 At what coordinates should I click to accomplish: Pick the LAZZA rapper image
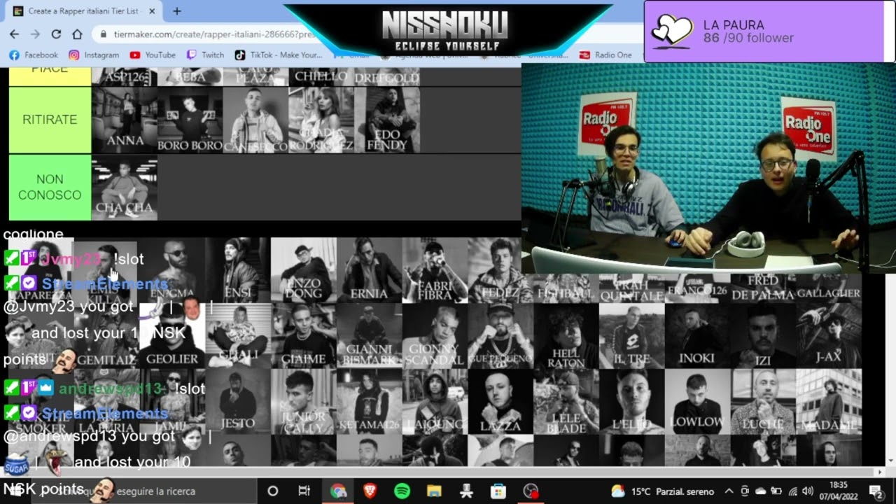[500, 402]
